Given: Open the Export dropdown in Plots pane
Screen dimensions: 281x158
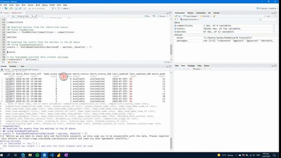Looking at the screenshot, I should 198,69.
